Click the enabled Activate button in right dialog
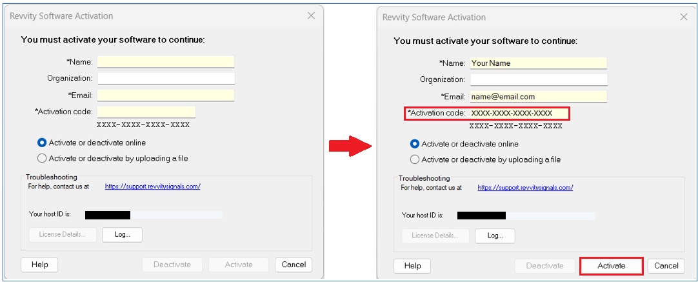This screenshot has width=698, height=282. pos(611,266)
